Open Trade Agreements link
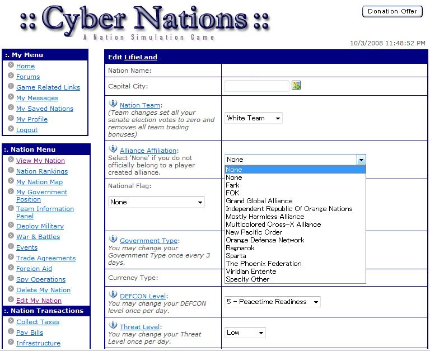Image resolution: width=430 pixels, height=351 pixels. 46,258
